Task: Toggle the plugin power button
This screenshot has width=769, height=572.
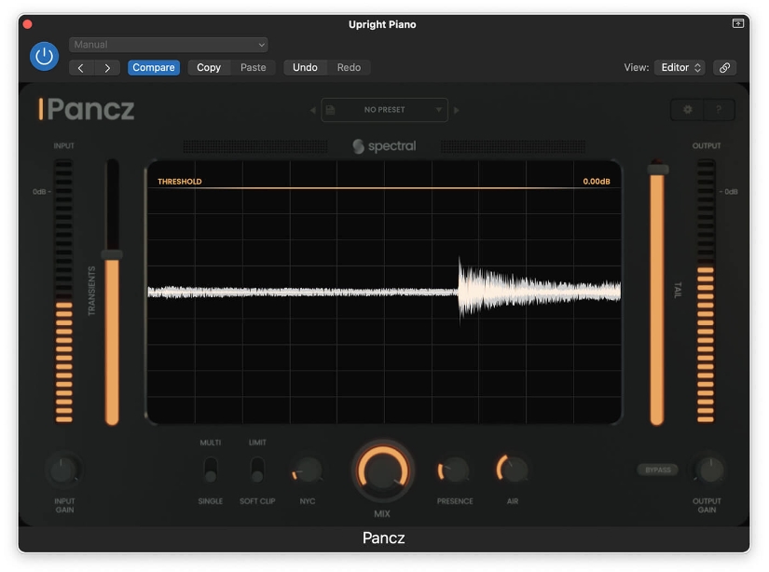Action: point(44,57)
